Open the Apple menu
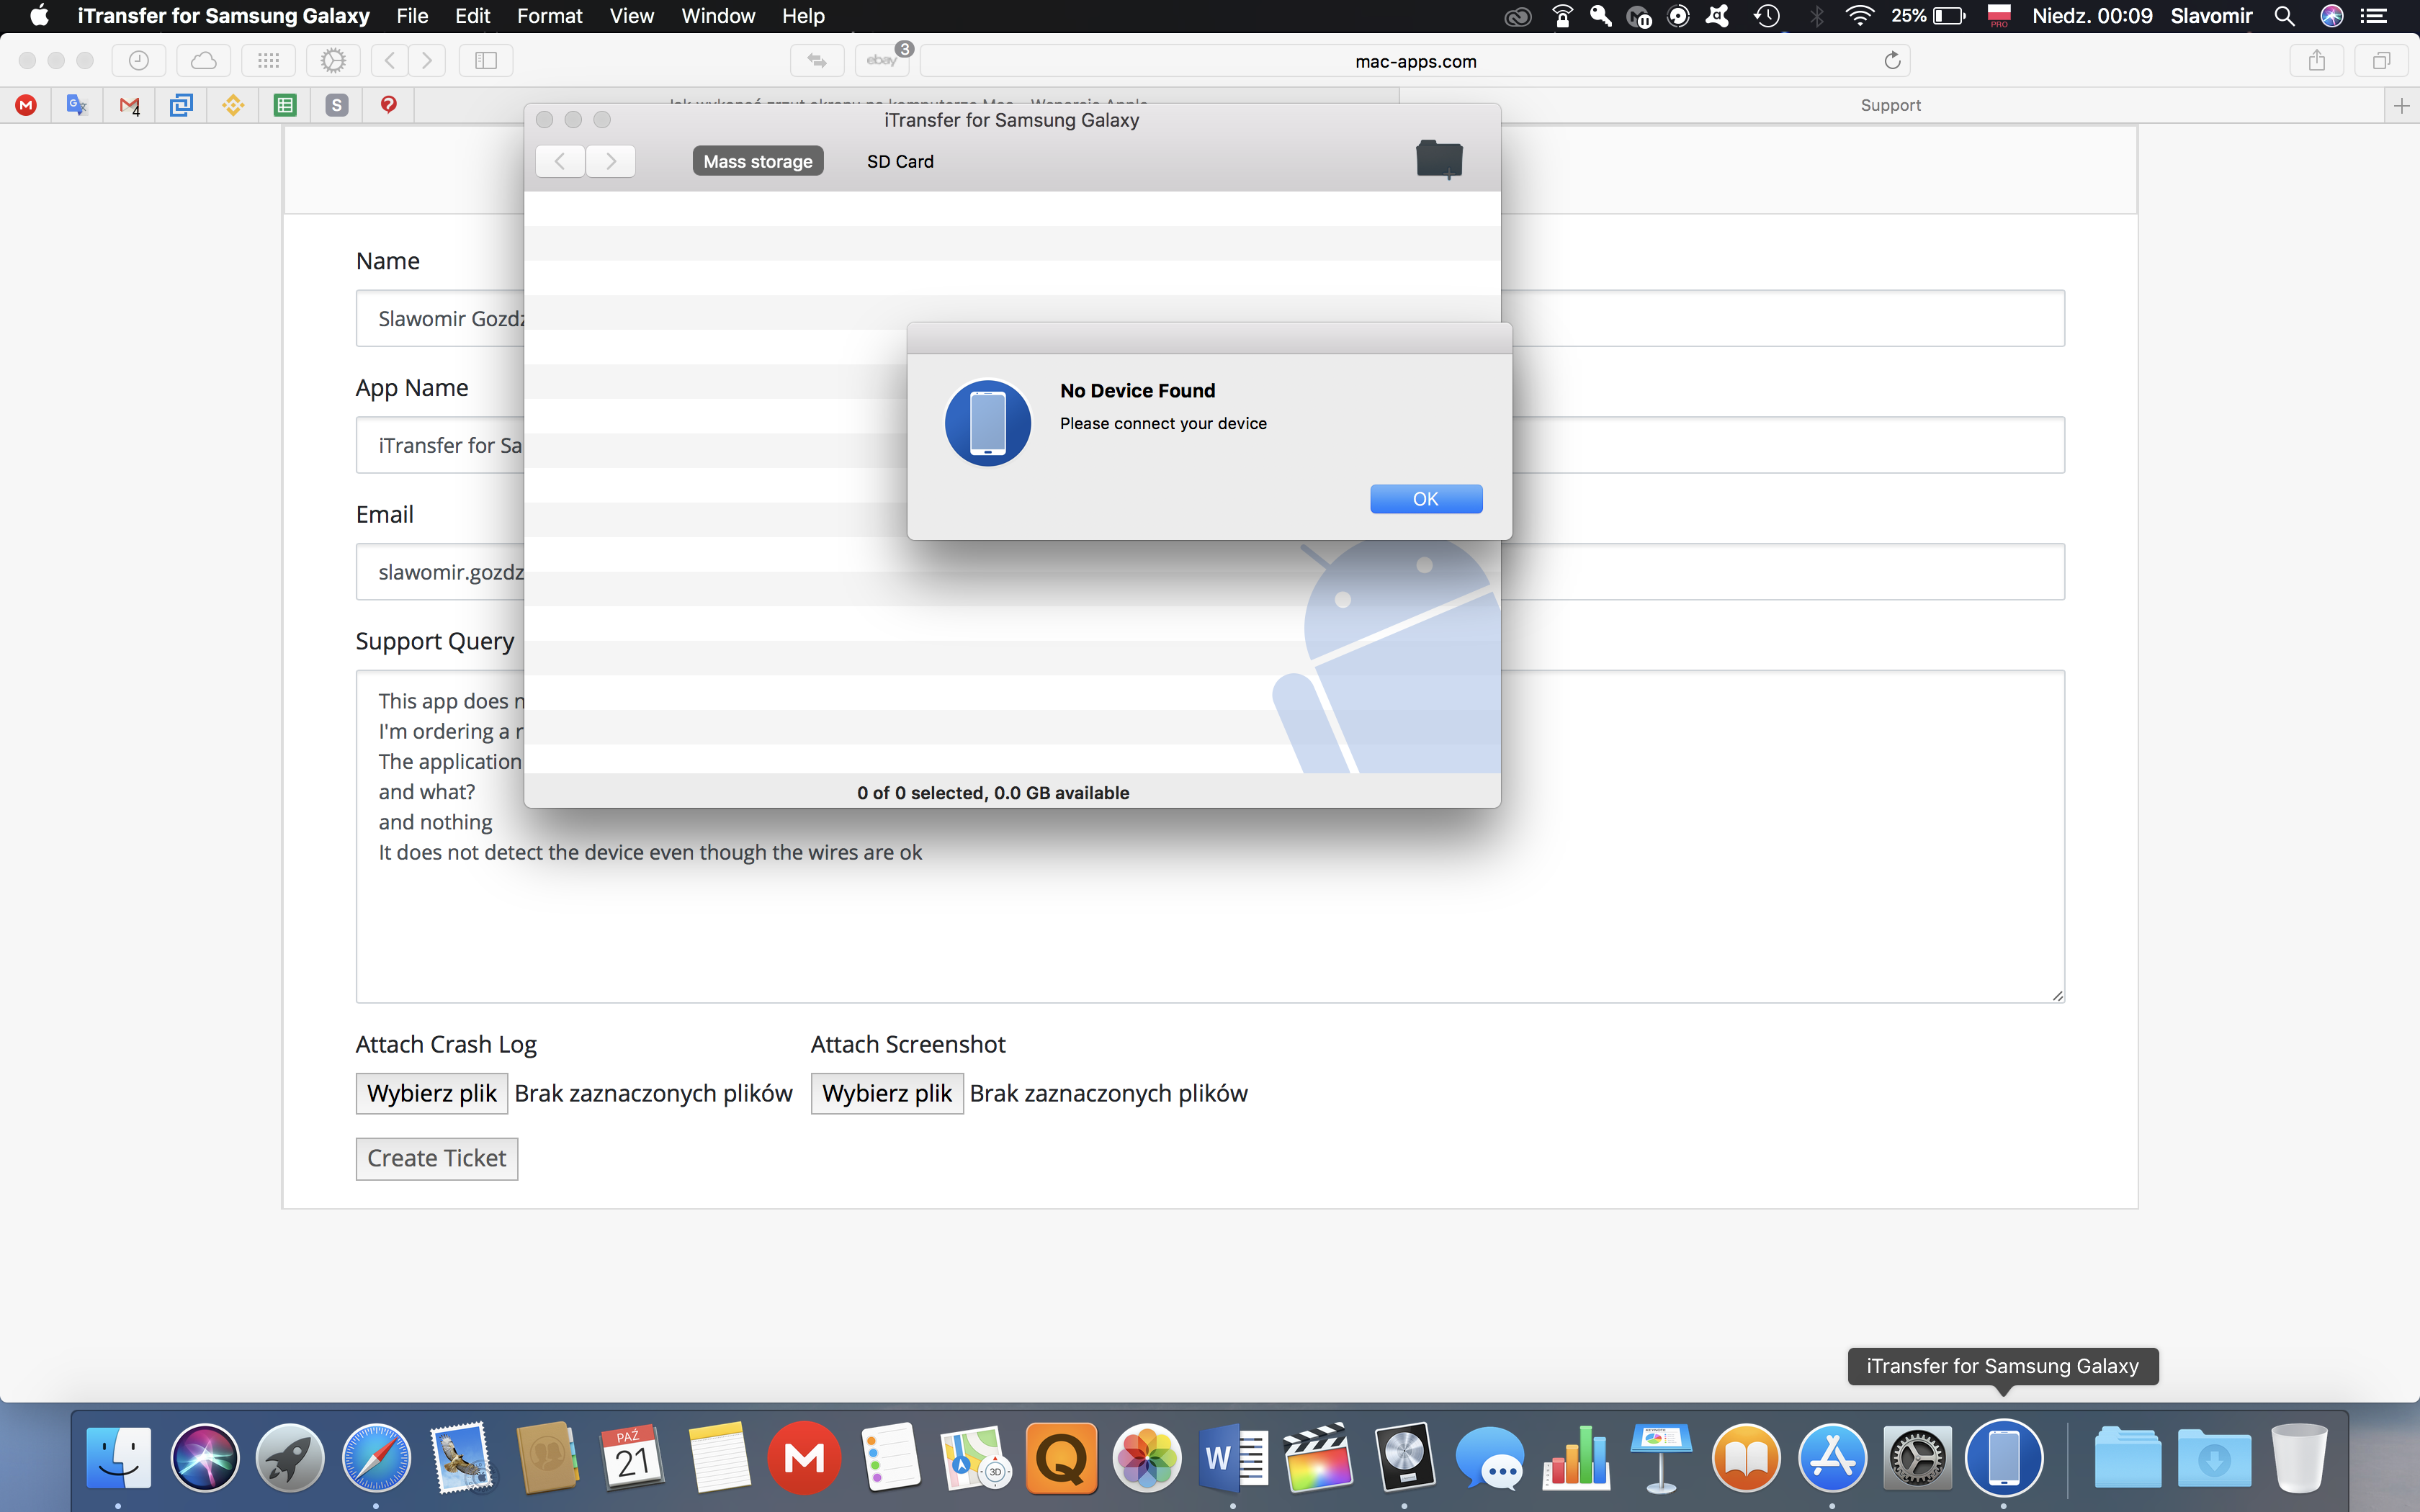 click(39, 16)
